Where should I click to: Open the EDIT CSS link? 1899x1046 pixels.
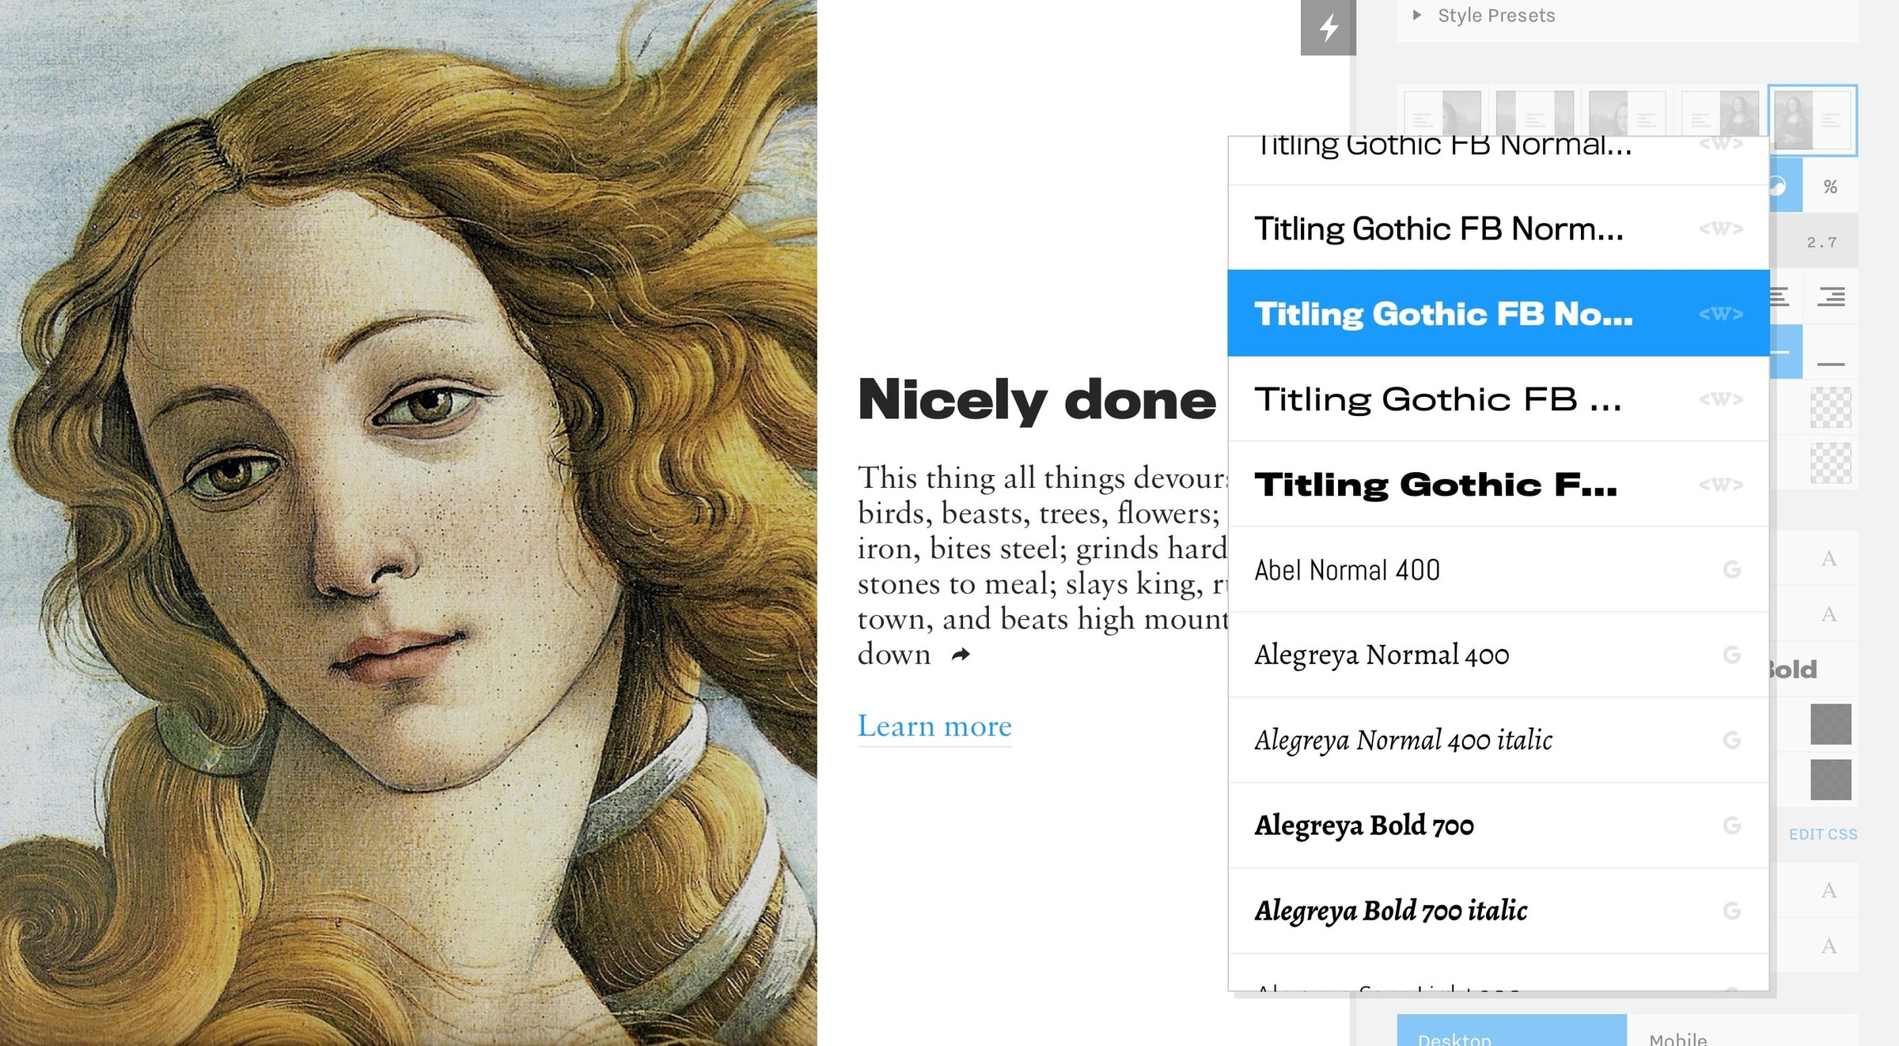(x=1823, y=834)
